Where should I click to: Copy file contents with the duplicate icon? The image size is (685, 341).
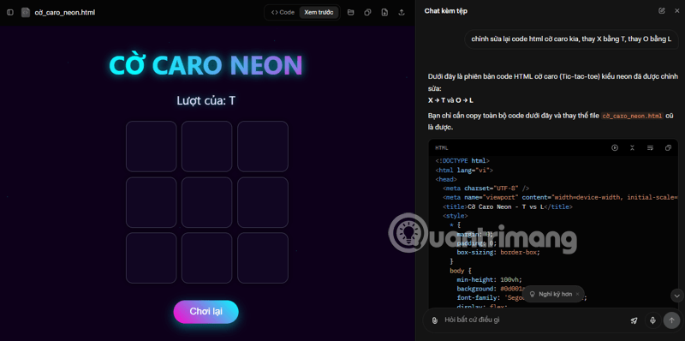(x=367, y=12)
